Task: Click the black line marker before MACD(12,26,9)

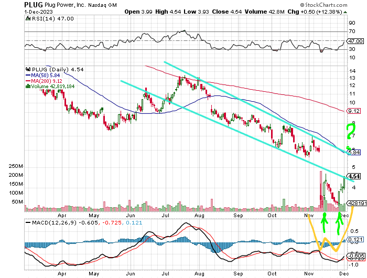Action: click(x=28, y=222)
